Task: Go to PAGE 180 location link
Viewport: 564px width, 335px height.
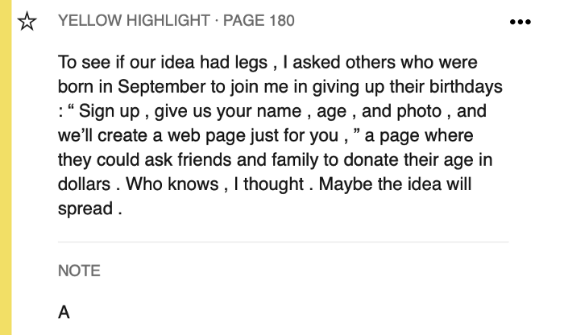Action: 259,20
